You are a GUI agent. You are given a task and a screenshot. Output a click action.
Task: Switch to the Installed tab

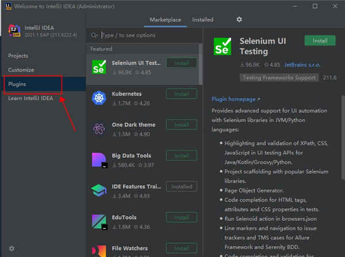tap(202, 20)
